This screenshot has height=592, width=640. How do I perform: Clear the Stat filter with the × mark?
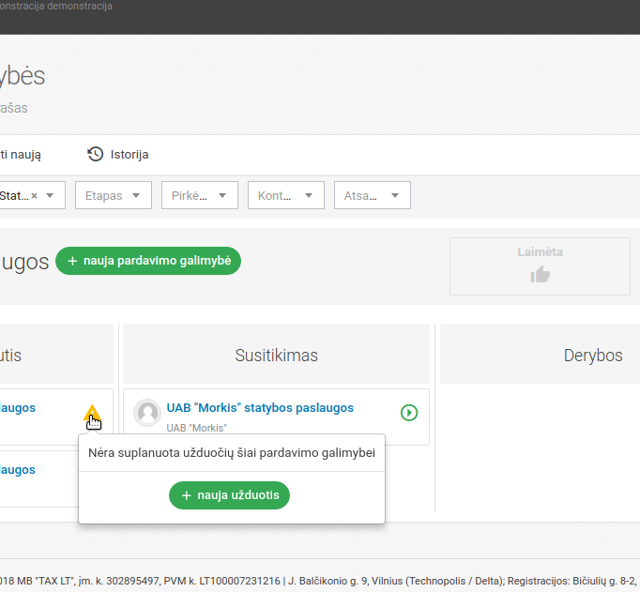(35, 196)
